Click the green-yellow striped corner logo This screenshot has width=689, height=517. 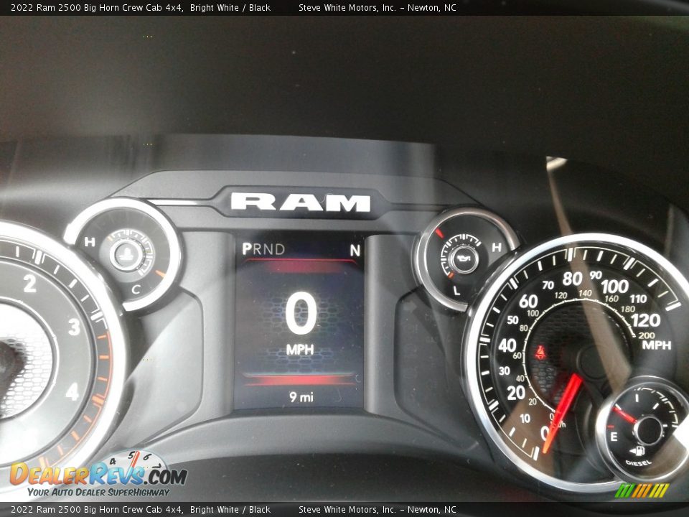[x=642, y=490]
